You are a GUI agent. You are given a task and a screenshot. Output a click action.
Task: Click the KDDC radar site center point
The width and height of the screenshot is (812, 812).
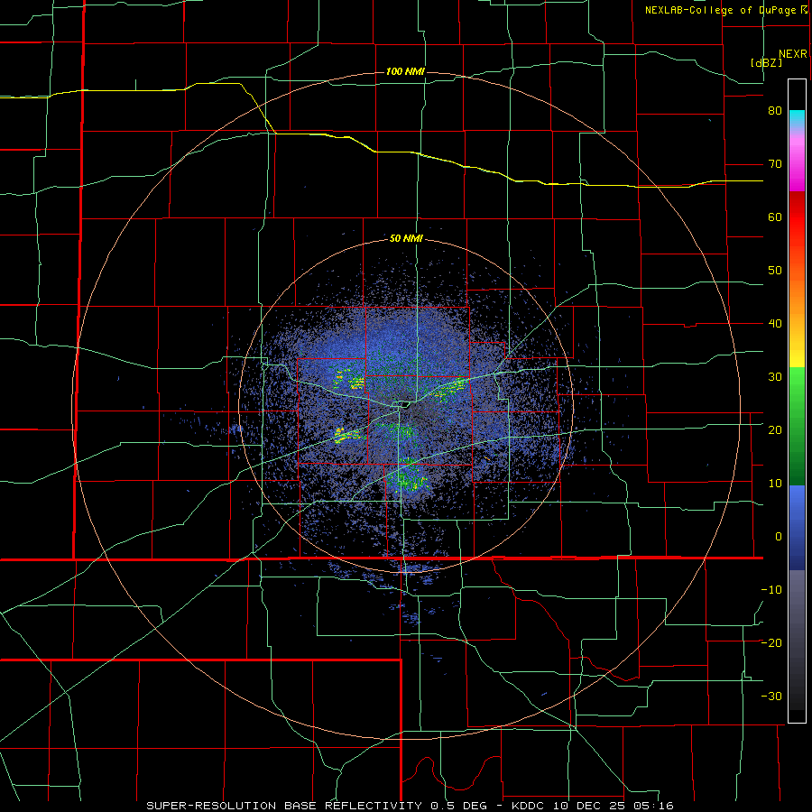point(404,405)
